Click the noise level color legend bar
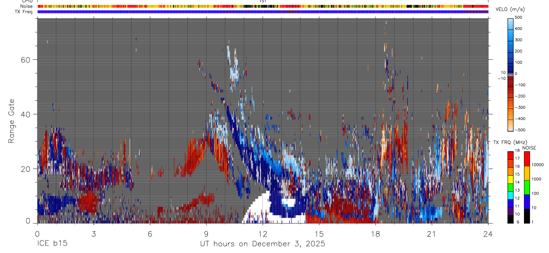Screen dimensions: 549x253 click(x=526, y=187)
